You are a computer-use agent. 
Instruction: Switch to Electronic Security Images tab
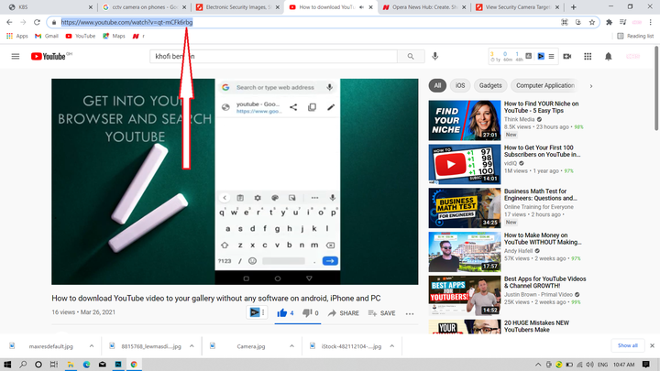click(237, 7)
